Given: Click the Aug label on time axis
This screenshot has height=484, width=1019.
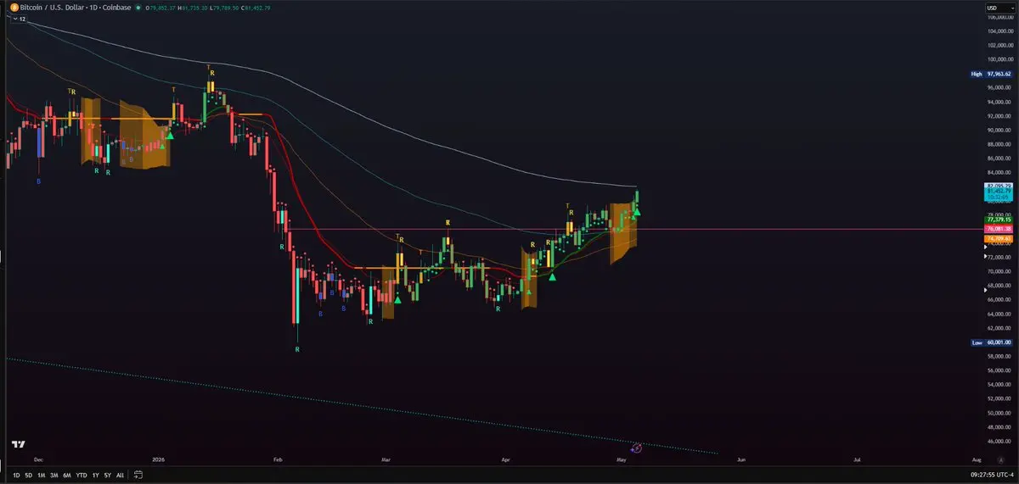Looking at the screenshot, I should pyautogui.click(x=977, y=459).
